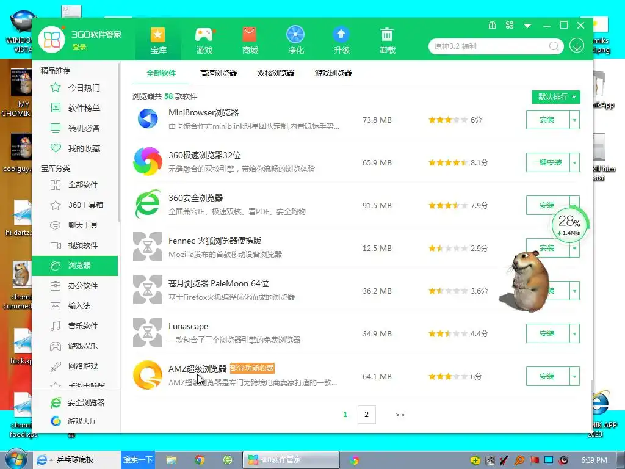The width and height of the screenshot is (625, 469).
Task: Click the 360安全浏览器 app icon
Action: click(148, 204)
